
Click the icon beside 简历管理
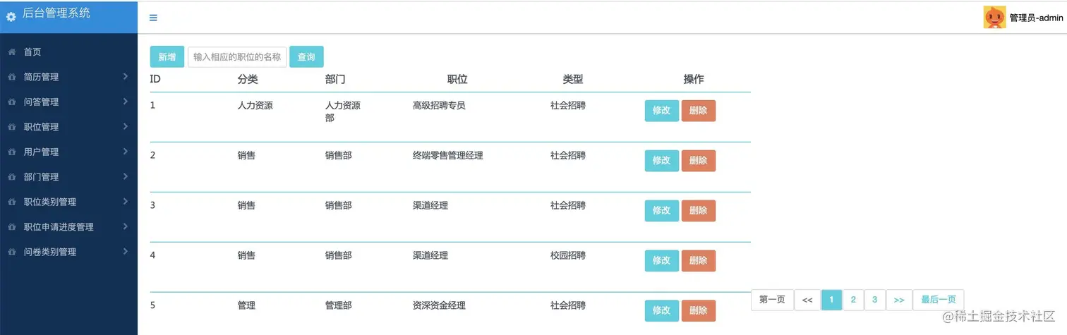(x=12, y=77)
